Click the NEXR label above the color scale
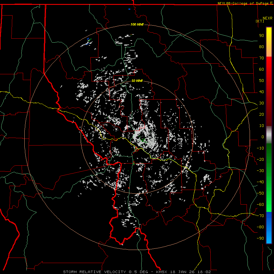 point(268,18)
